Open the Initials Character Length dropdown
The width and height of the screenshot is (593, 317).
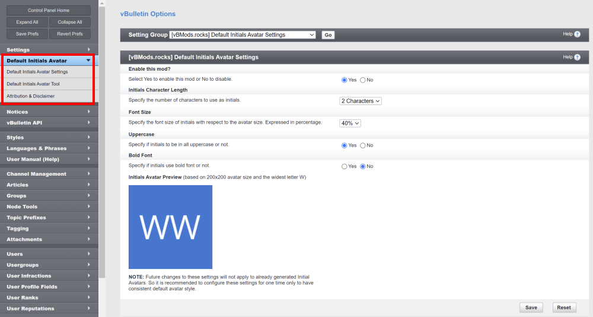point(361,101)
